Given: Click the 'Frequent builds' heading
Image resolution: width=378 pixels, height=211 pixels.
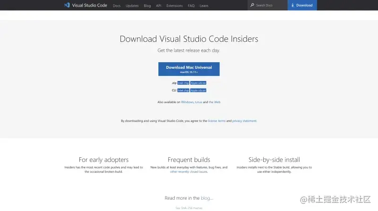Looking at the screenshot, I should pos(189,160).
